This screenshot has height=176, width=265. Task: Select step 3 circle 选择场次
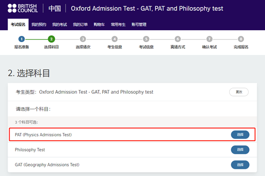83,39
